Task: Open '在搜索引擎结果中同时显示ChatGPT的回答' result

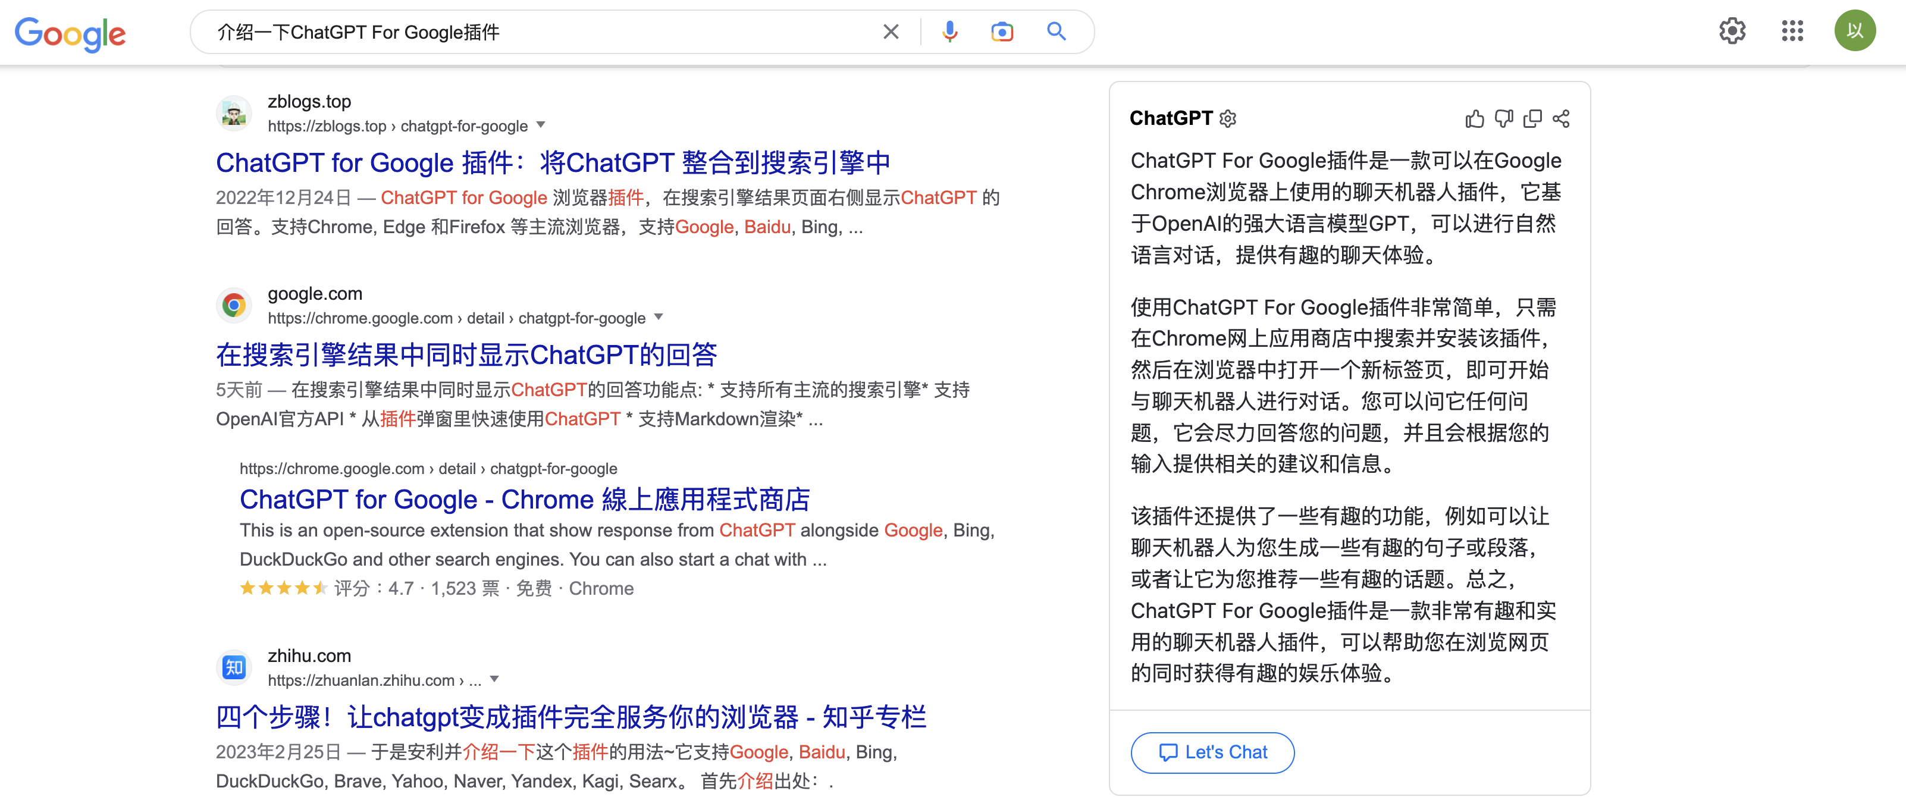Action: pyautogui.click(x=466, y=355)
